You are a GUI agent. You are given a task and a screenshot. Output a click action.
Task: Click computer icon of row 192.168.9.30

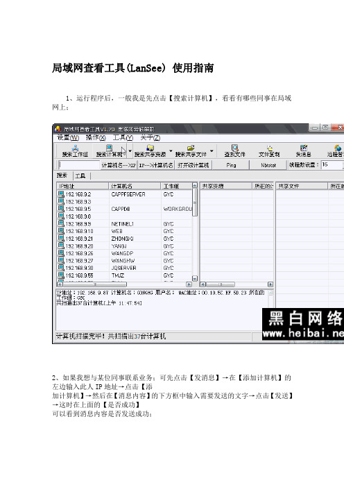click(x=61, y=268)
